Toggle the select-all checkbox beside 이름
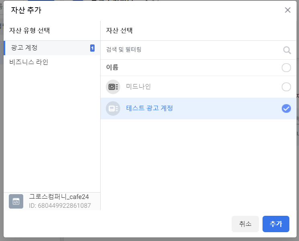Viewport: 299px width, 241px height. tap(286, 68)
